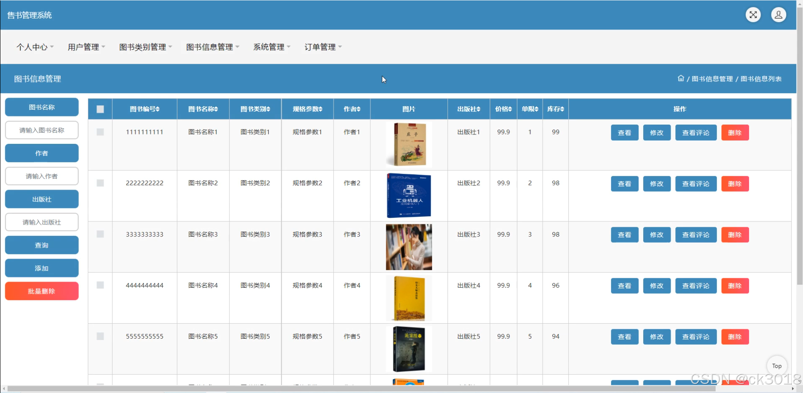
Task: Click 查看 for 图书名称3
Action: [624, 235]
